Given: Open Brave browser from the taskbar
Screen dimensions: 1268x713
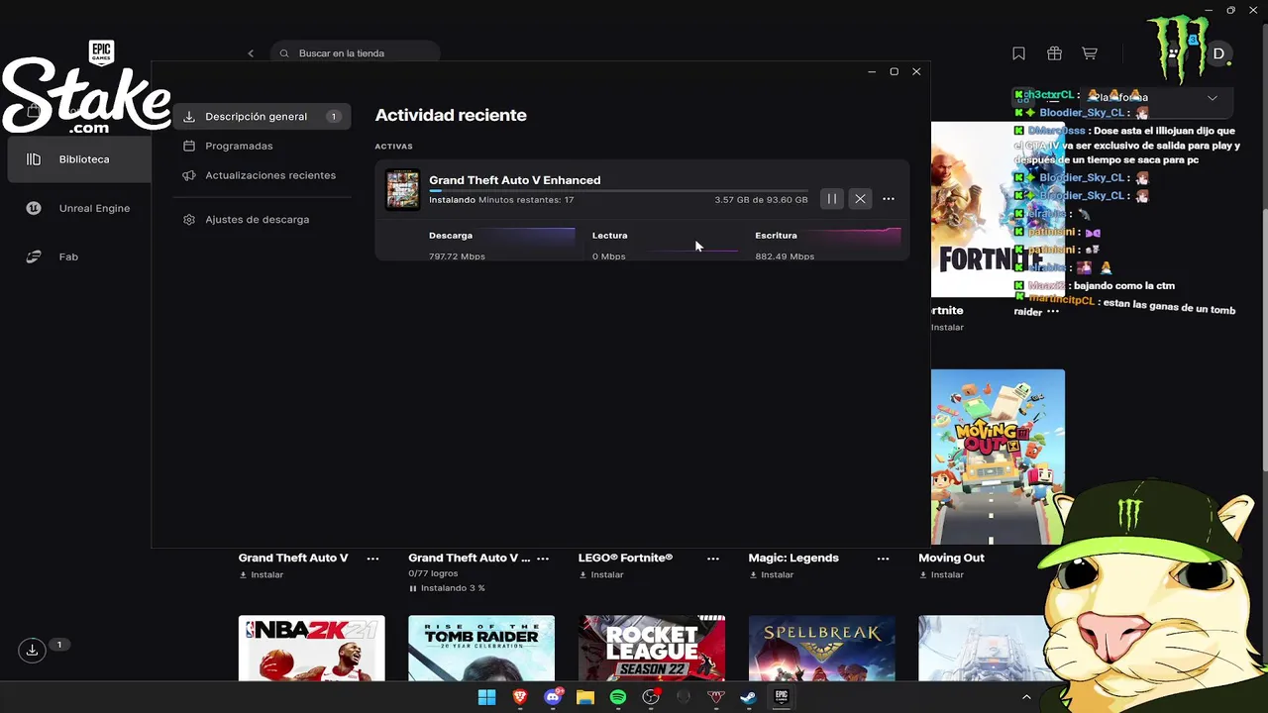Looking at the screenshot, I should [x=520, y=697].
